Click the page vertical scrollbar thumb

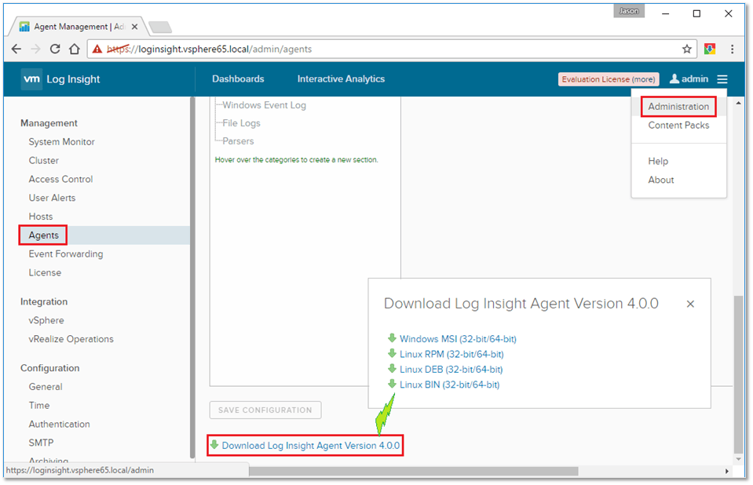click(739, 374)
